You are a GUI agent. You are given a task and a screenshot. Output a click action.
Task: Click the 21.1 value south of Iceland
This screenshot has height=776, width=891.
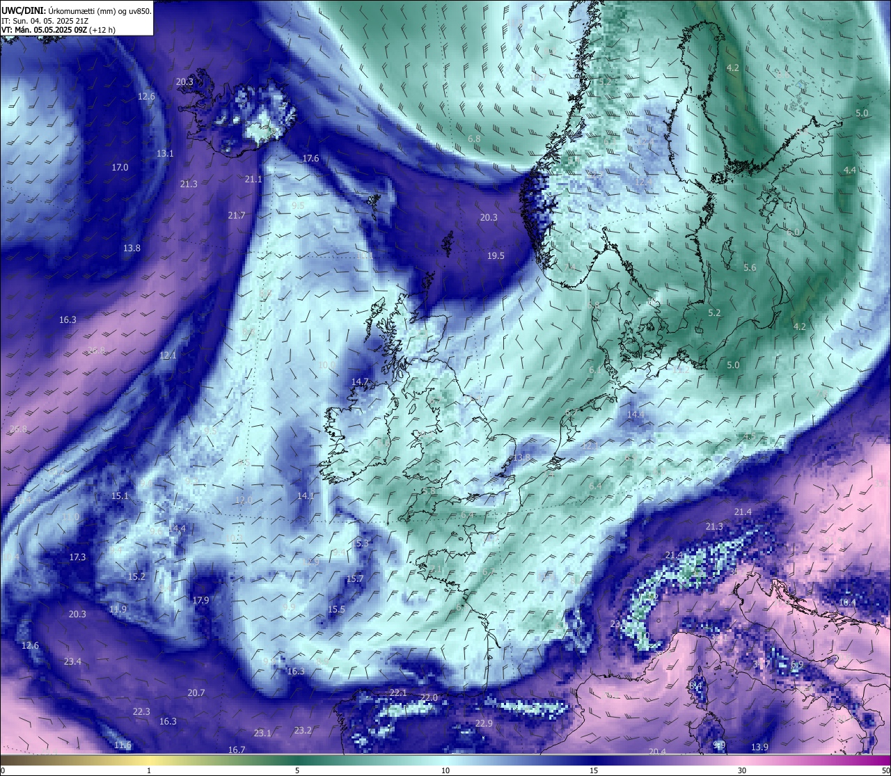(253, 180)
